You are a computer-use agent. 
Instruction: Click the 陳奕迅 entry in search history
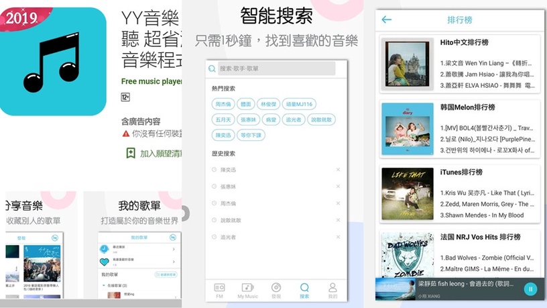pos(228,170)
